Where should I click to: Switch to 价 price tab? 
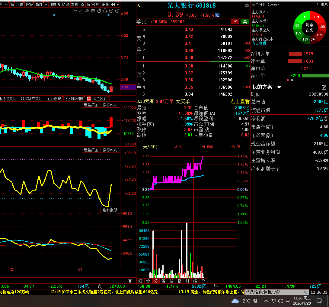point(203,281)
